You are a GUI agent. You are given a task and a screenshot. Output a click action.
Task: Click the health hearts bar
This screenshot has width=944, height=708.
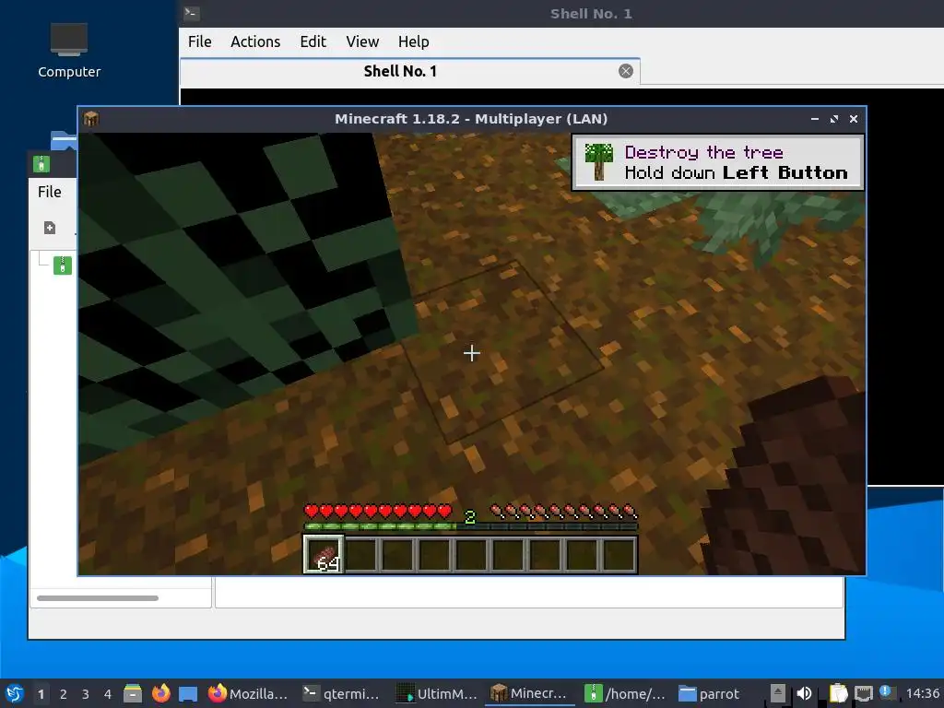377,511
